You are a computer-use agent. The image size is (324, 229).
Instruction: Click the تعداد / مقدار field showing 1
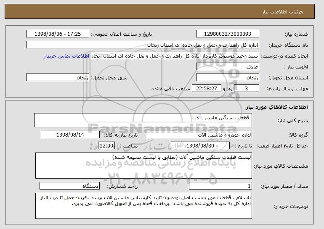click(220, 186)
